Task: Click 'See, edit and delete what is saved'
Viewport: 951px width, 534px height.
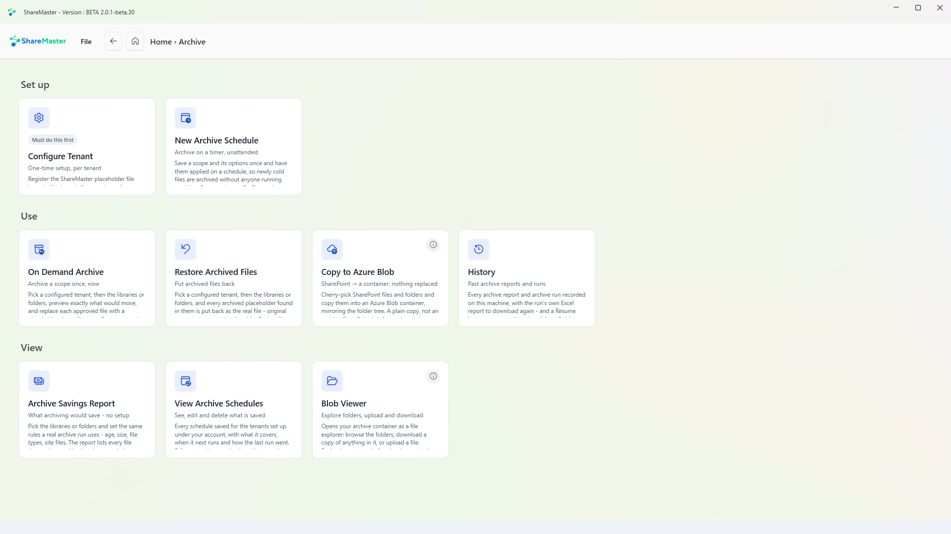Action: [220, 415]
